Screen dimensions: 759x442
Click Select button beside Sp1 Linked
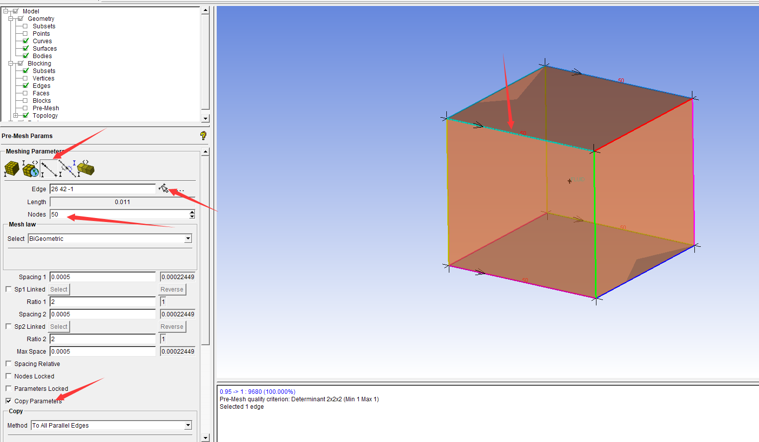[x=59, y=290]
